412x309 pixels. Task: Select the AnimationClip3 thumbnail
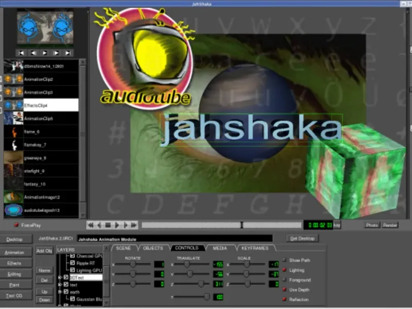tap(13, 92)
